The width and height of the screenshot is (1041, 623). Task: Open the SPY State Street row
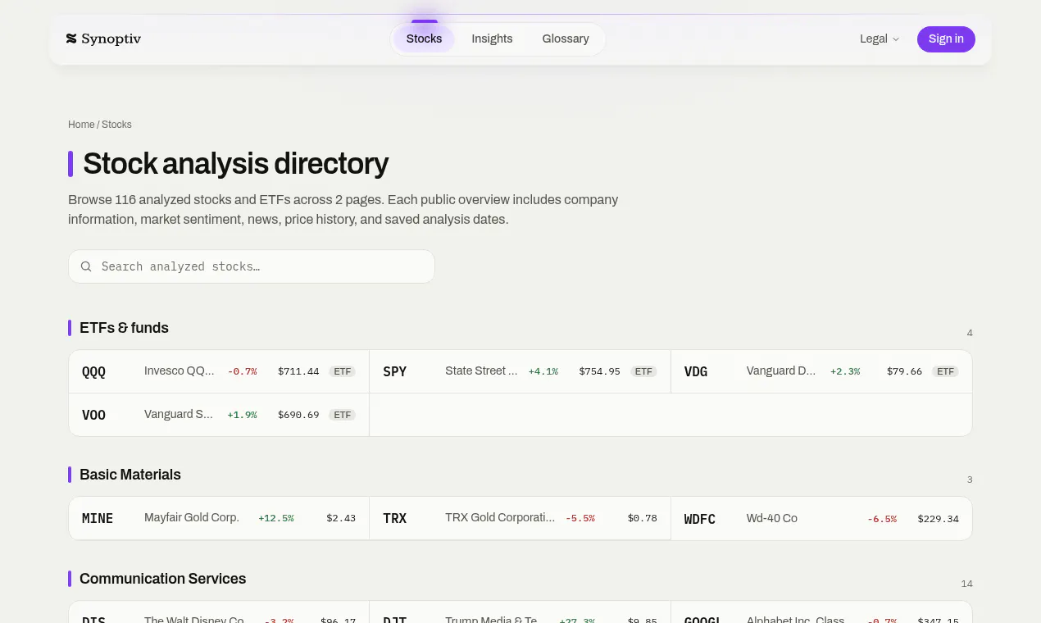point(520,371)
